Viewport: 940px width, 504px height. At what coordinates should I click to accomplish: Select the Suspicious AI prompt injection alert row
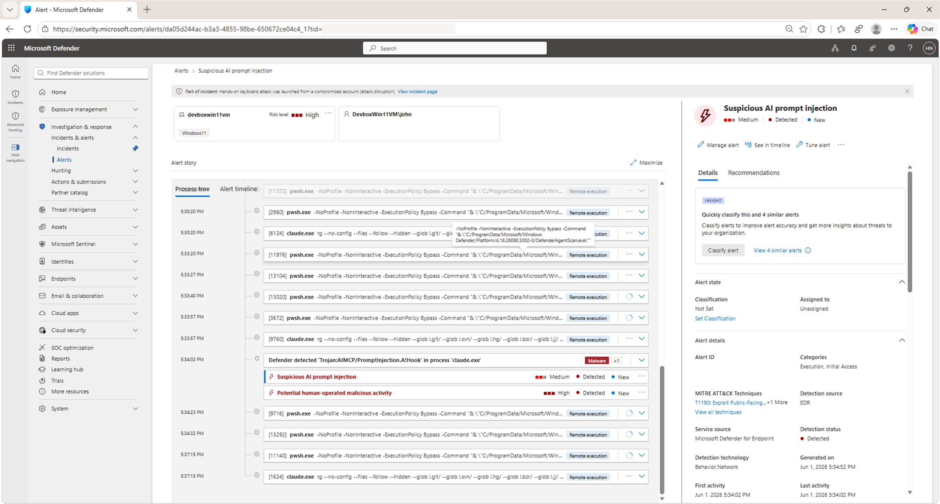[x=456, y=377]
